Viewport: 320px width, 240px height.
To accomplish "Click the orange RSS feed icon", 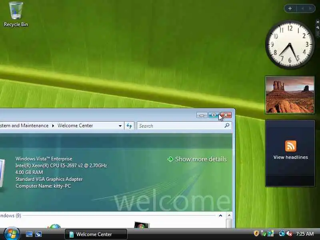I will (291, 146).
